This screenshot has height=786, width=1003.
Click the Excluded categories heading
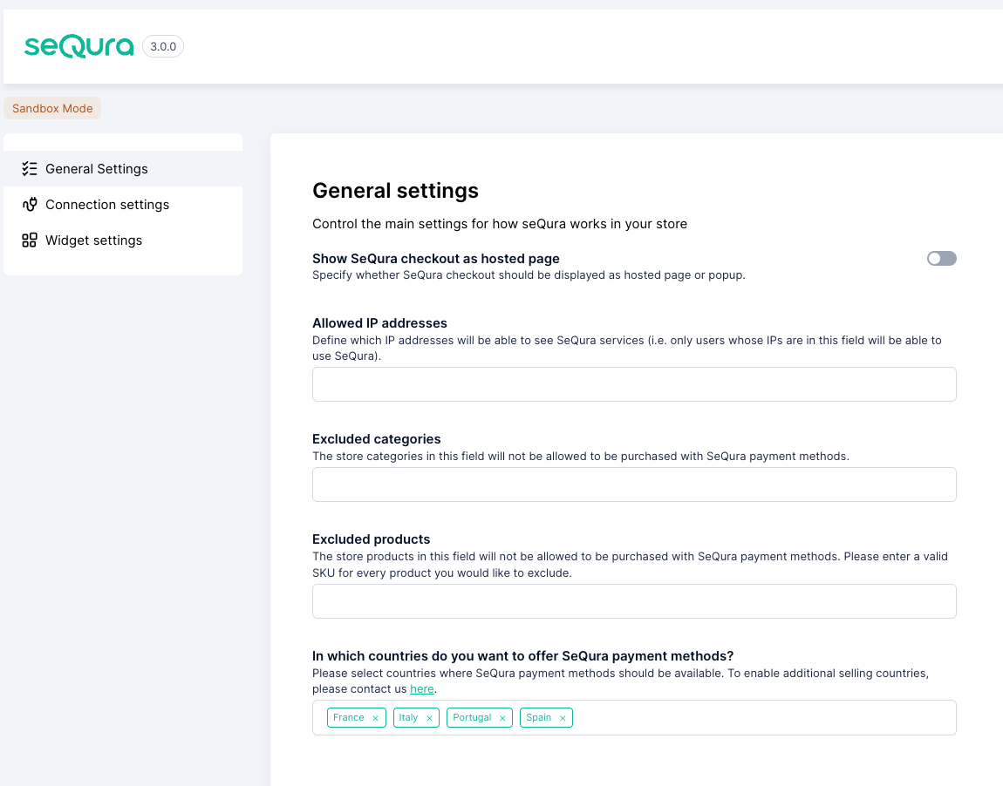pos(376,439)
